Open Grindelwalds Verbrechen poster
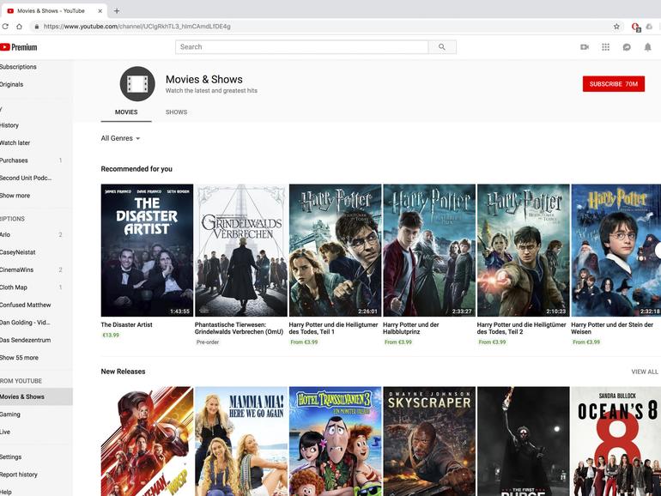 pos(241,251)
